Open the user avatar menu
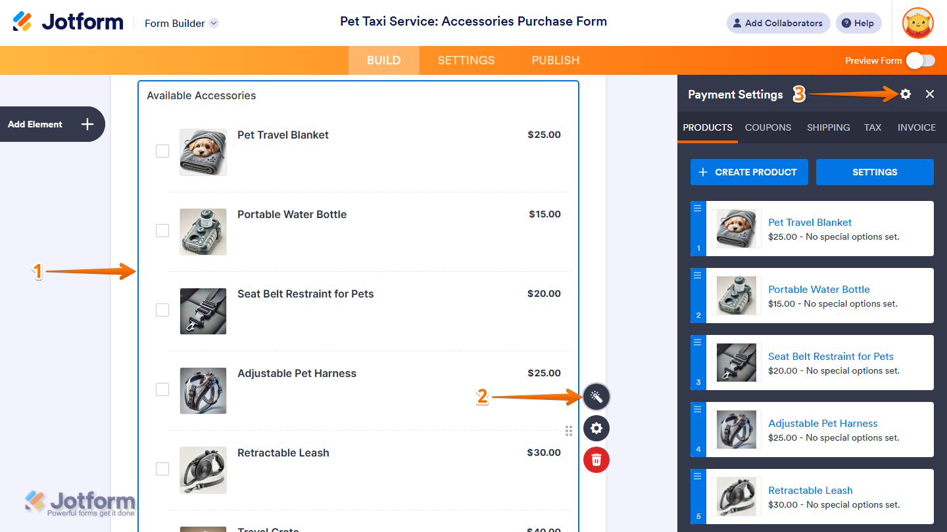The width and height of the screenshot is (947, 532). 917,23
